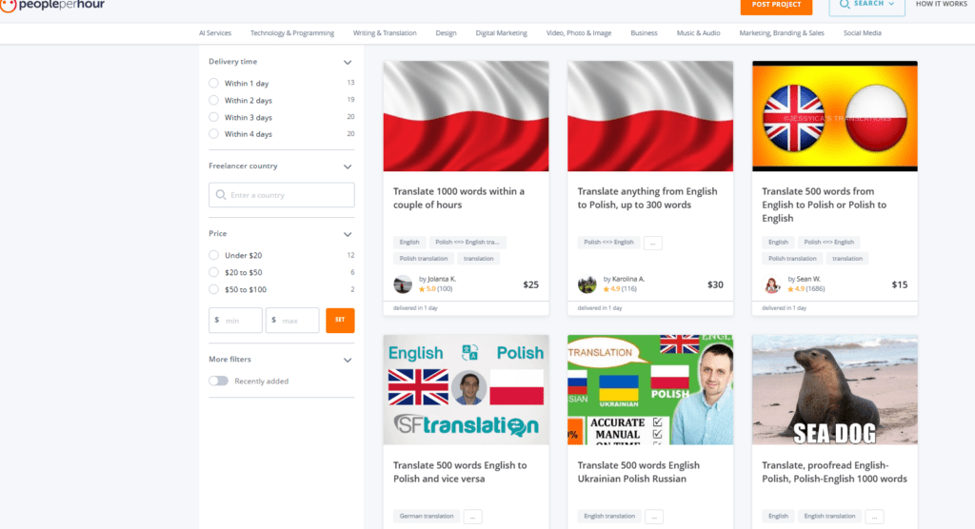Click ellipsis tag on Ukrainian Polish Russian listing
The image size is (975, 529).
653,517
